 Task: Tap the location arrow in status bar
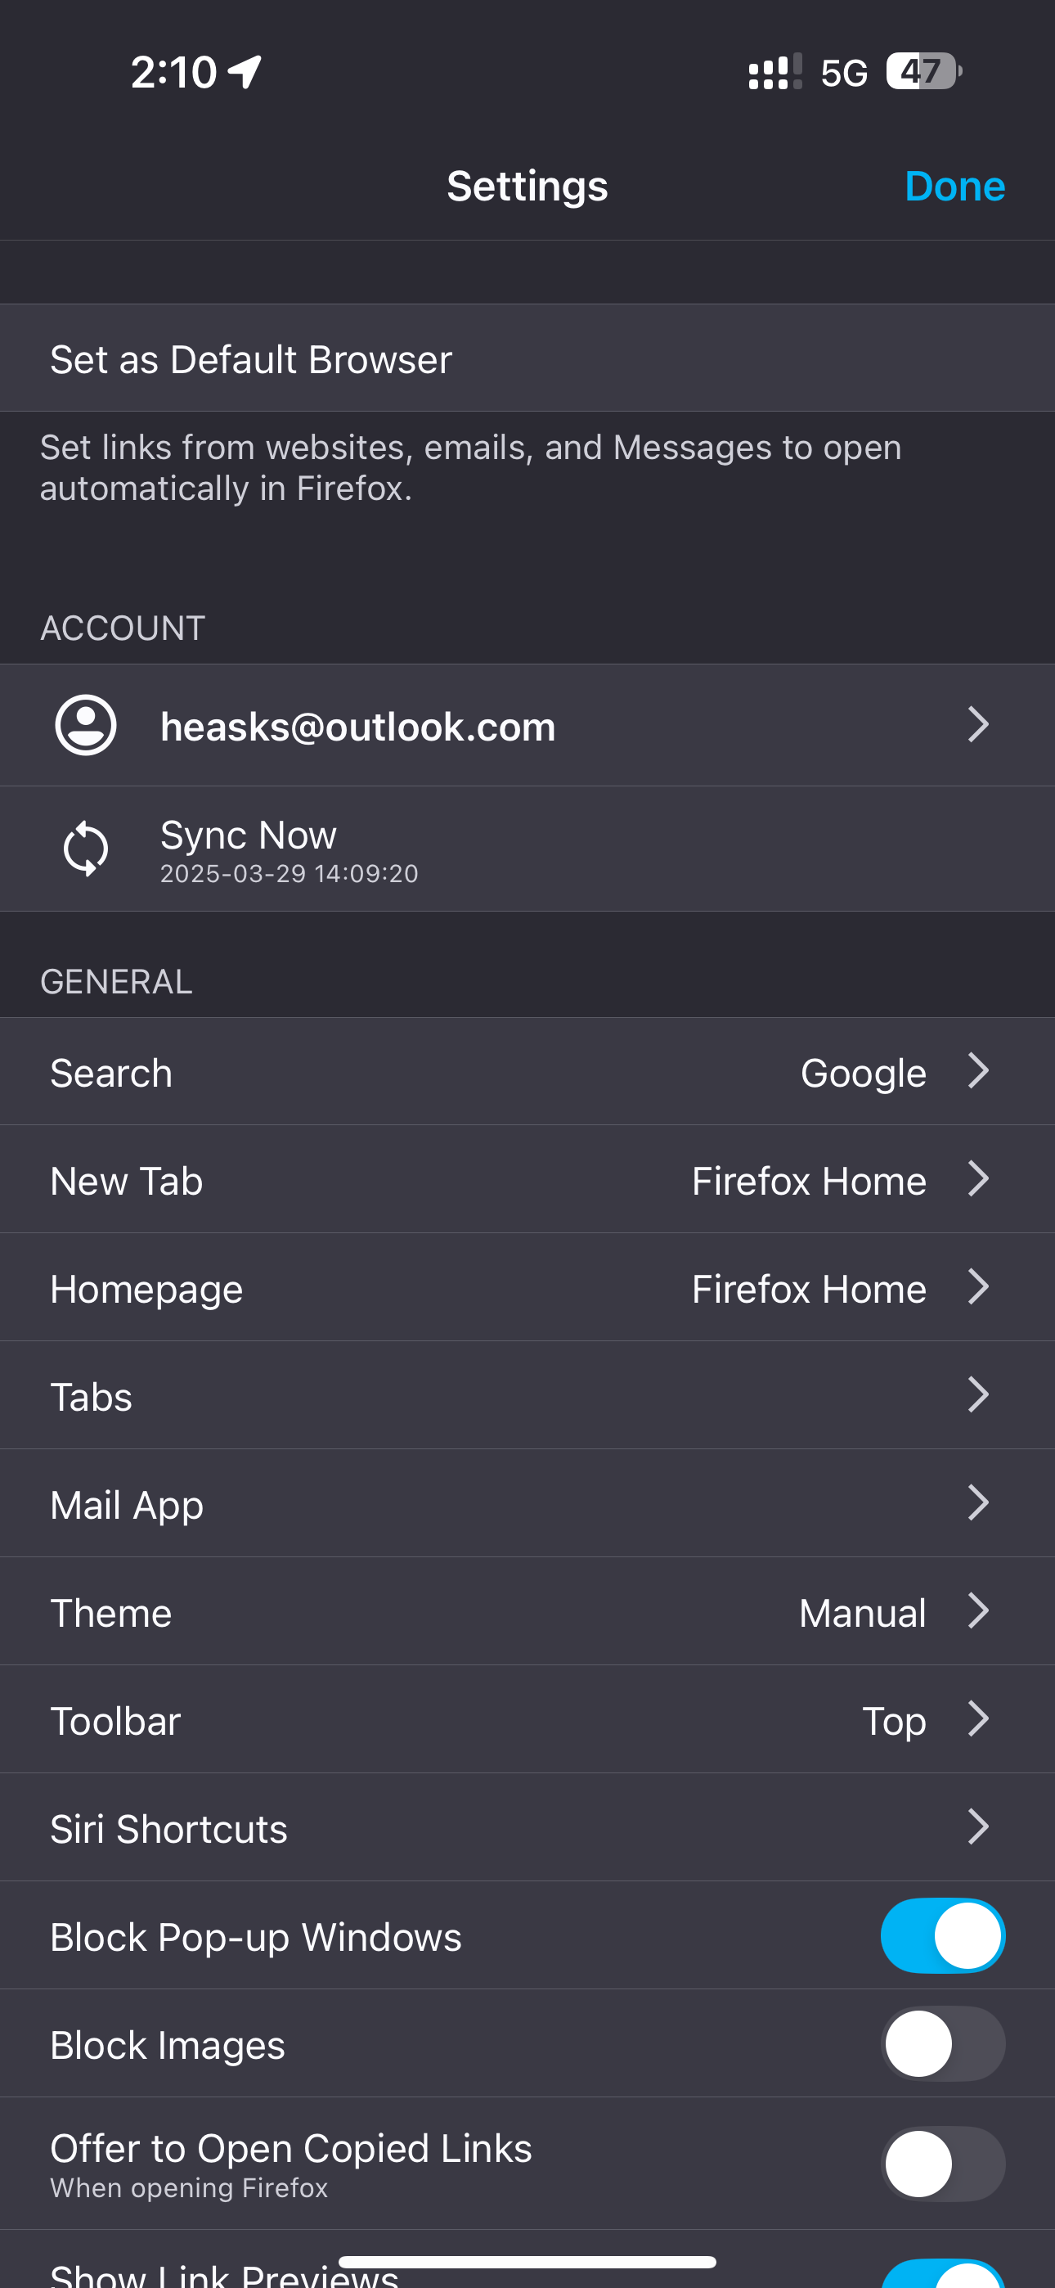coord(245,72)
